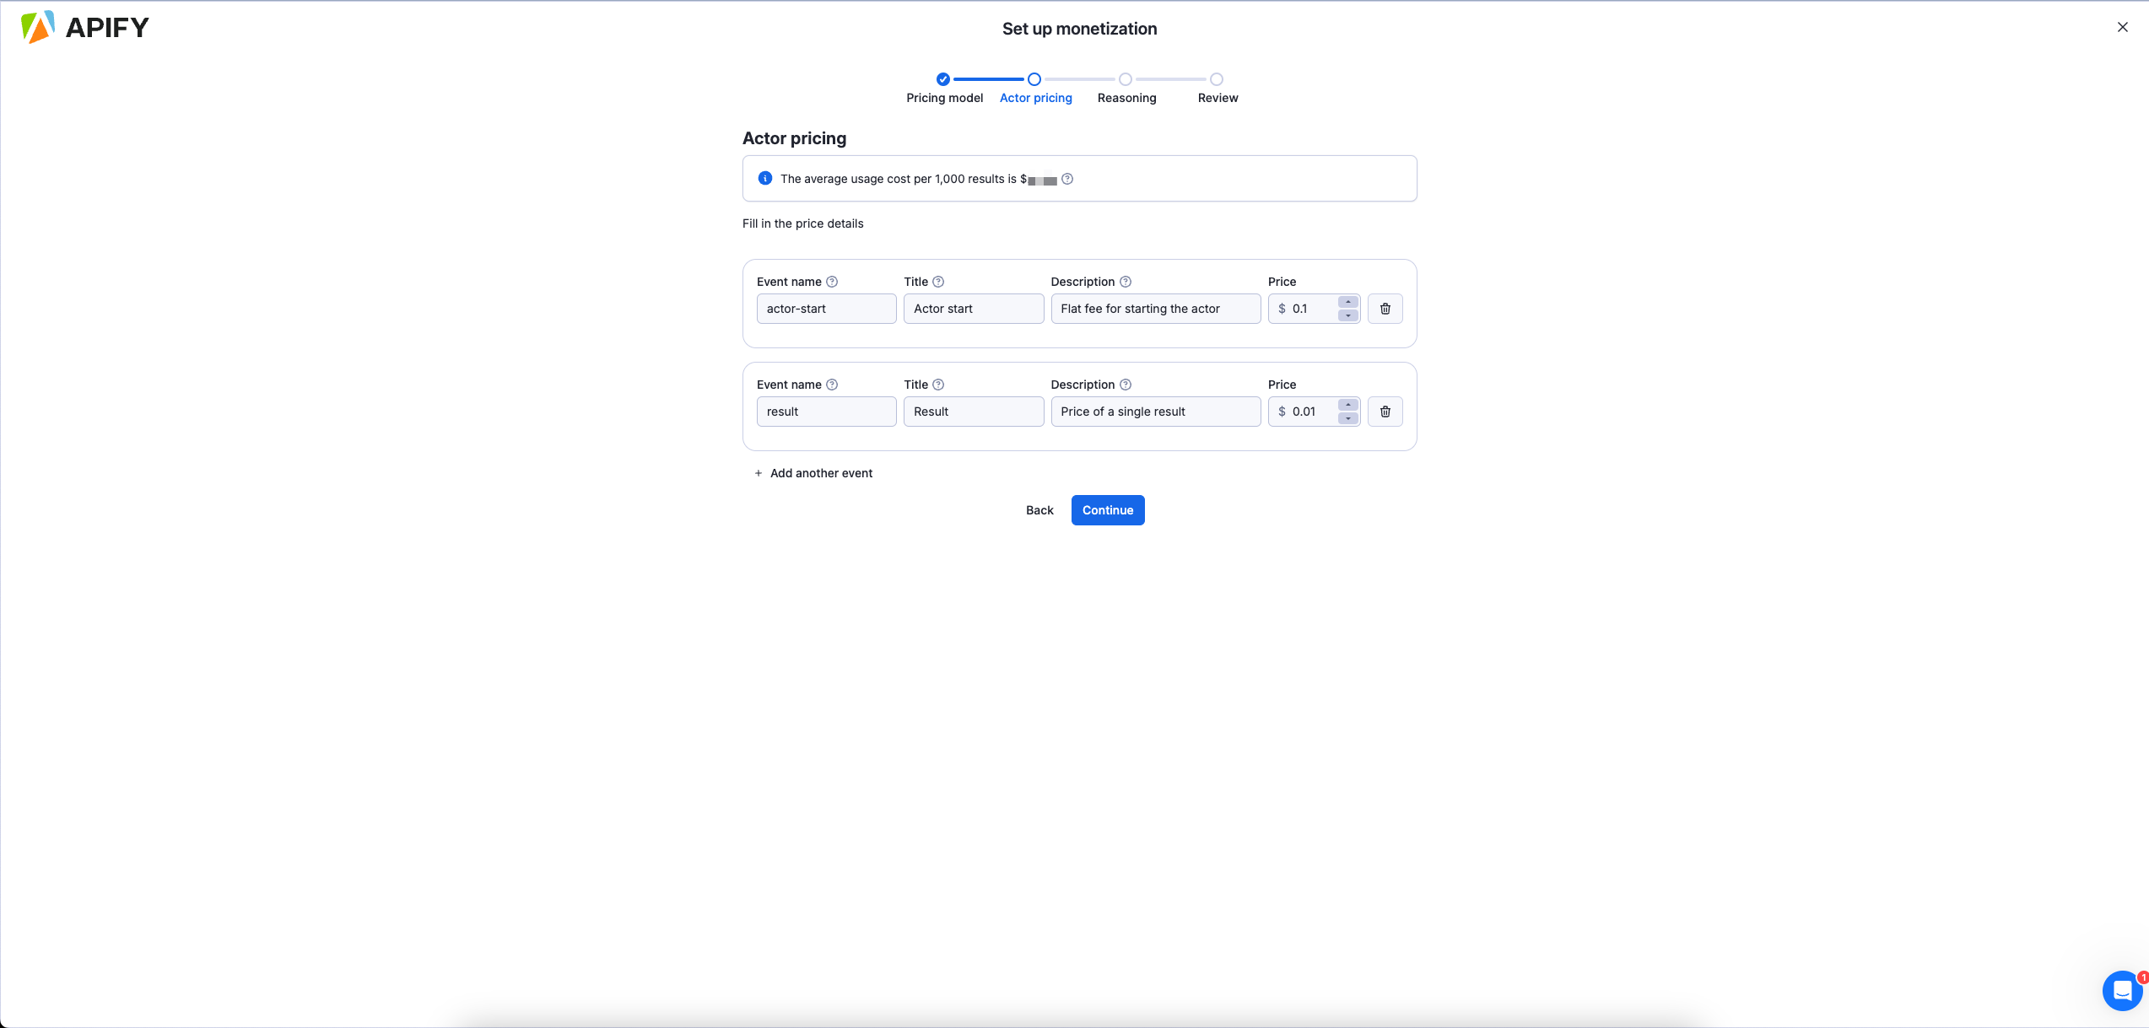This screenshot has height=1028, width=2149.
Task: Decrease the result price with the down arrow
Action: tap(1347, 417)
